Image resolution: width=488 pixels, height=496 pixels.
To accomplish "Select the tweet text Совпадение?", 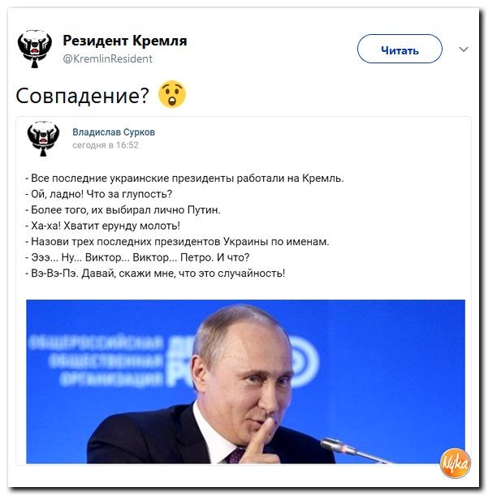I will click(82, 96).
